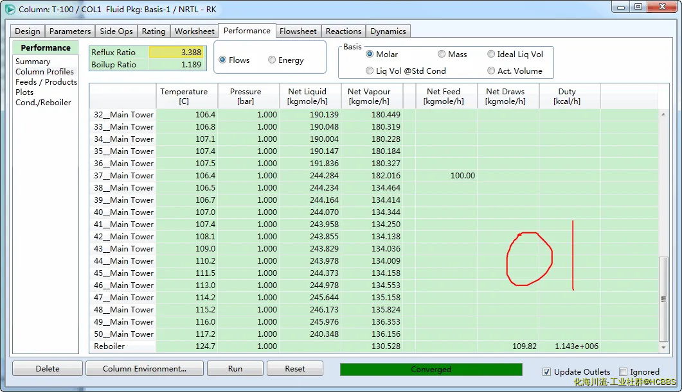Click the 36__Main Tower Net Liquid 191.836
The image size is (682, 392).
(323, 163)
